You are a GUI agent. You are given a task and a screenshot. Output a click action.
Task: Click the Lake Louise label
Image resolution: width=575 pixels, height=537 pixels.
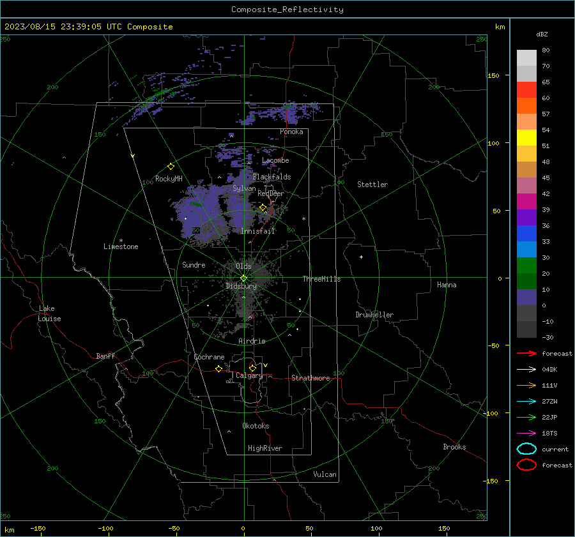[x=49, y=314]
